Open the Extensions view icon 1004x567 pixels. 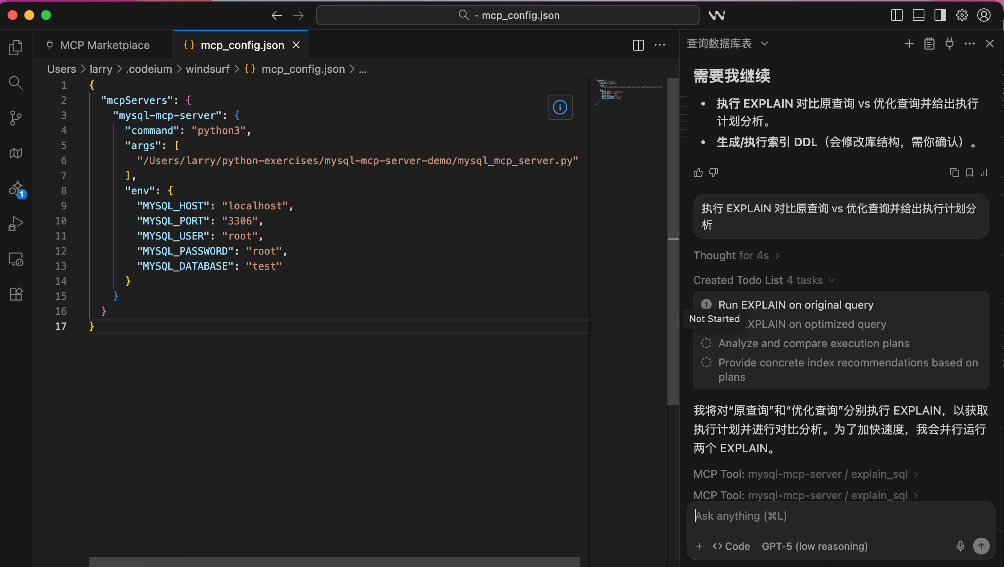[x=15, y=294]
